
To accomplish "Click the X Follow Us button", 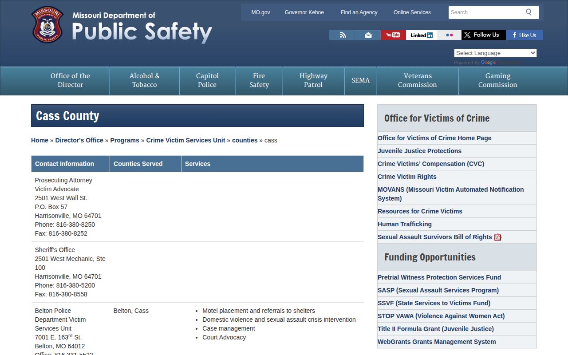I will coord(483,35).
